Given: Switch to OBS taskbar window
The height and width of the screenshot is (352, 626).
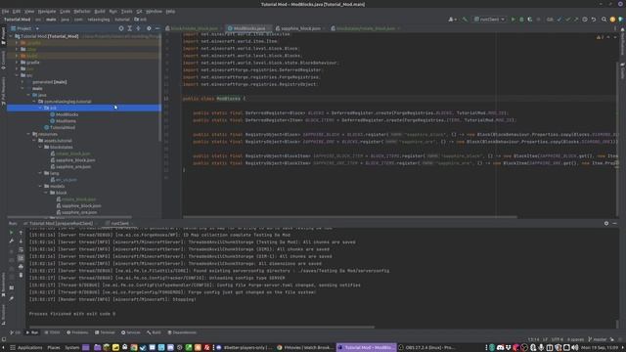Looking at the screenshot, I should click(x=427, y=348).
